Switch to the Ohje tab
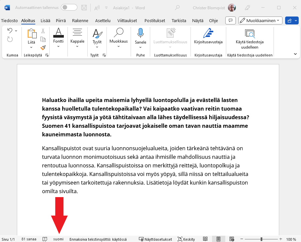This screenshot has height=242, width=301. click(213, 20)
